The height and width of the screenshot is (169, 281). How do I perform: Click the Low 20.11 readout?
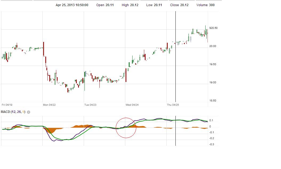[154, 5]
